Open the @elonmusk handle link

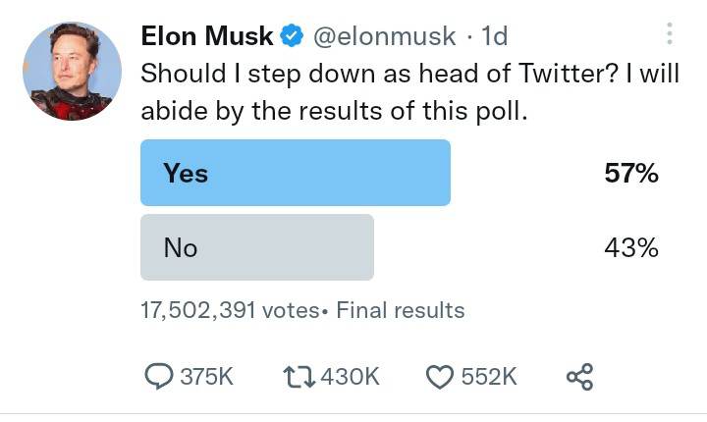[384, 37]
